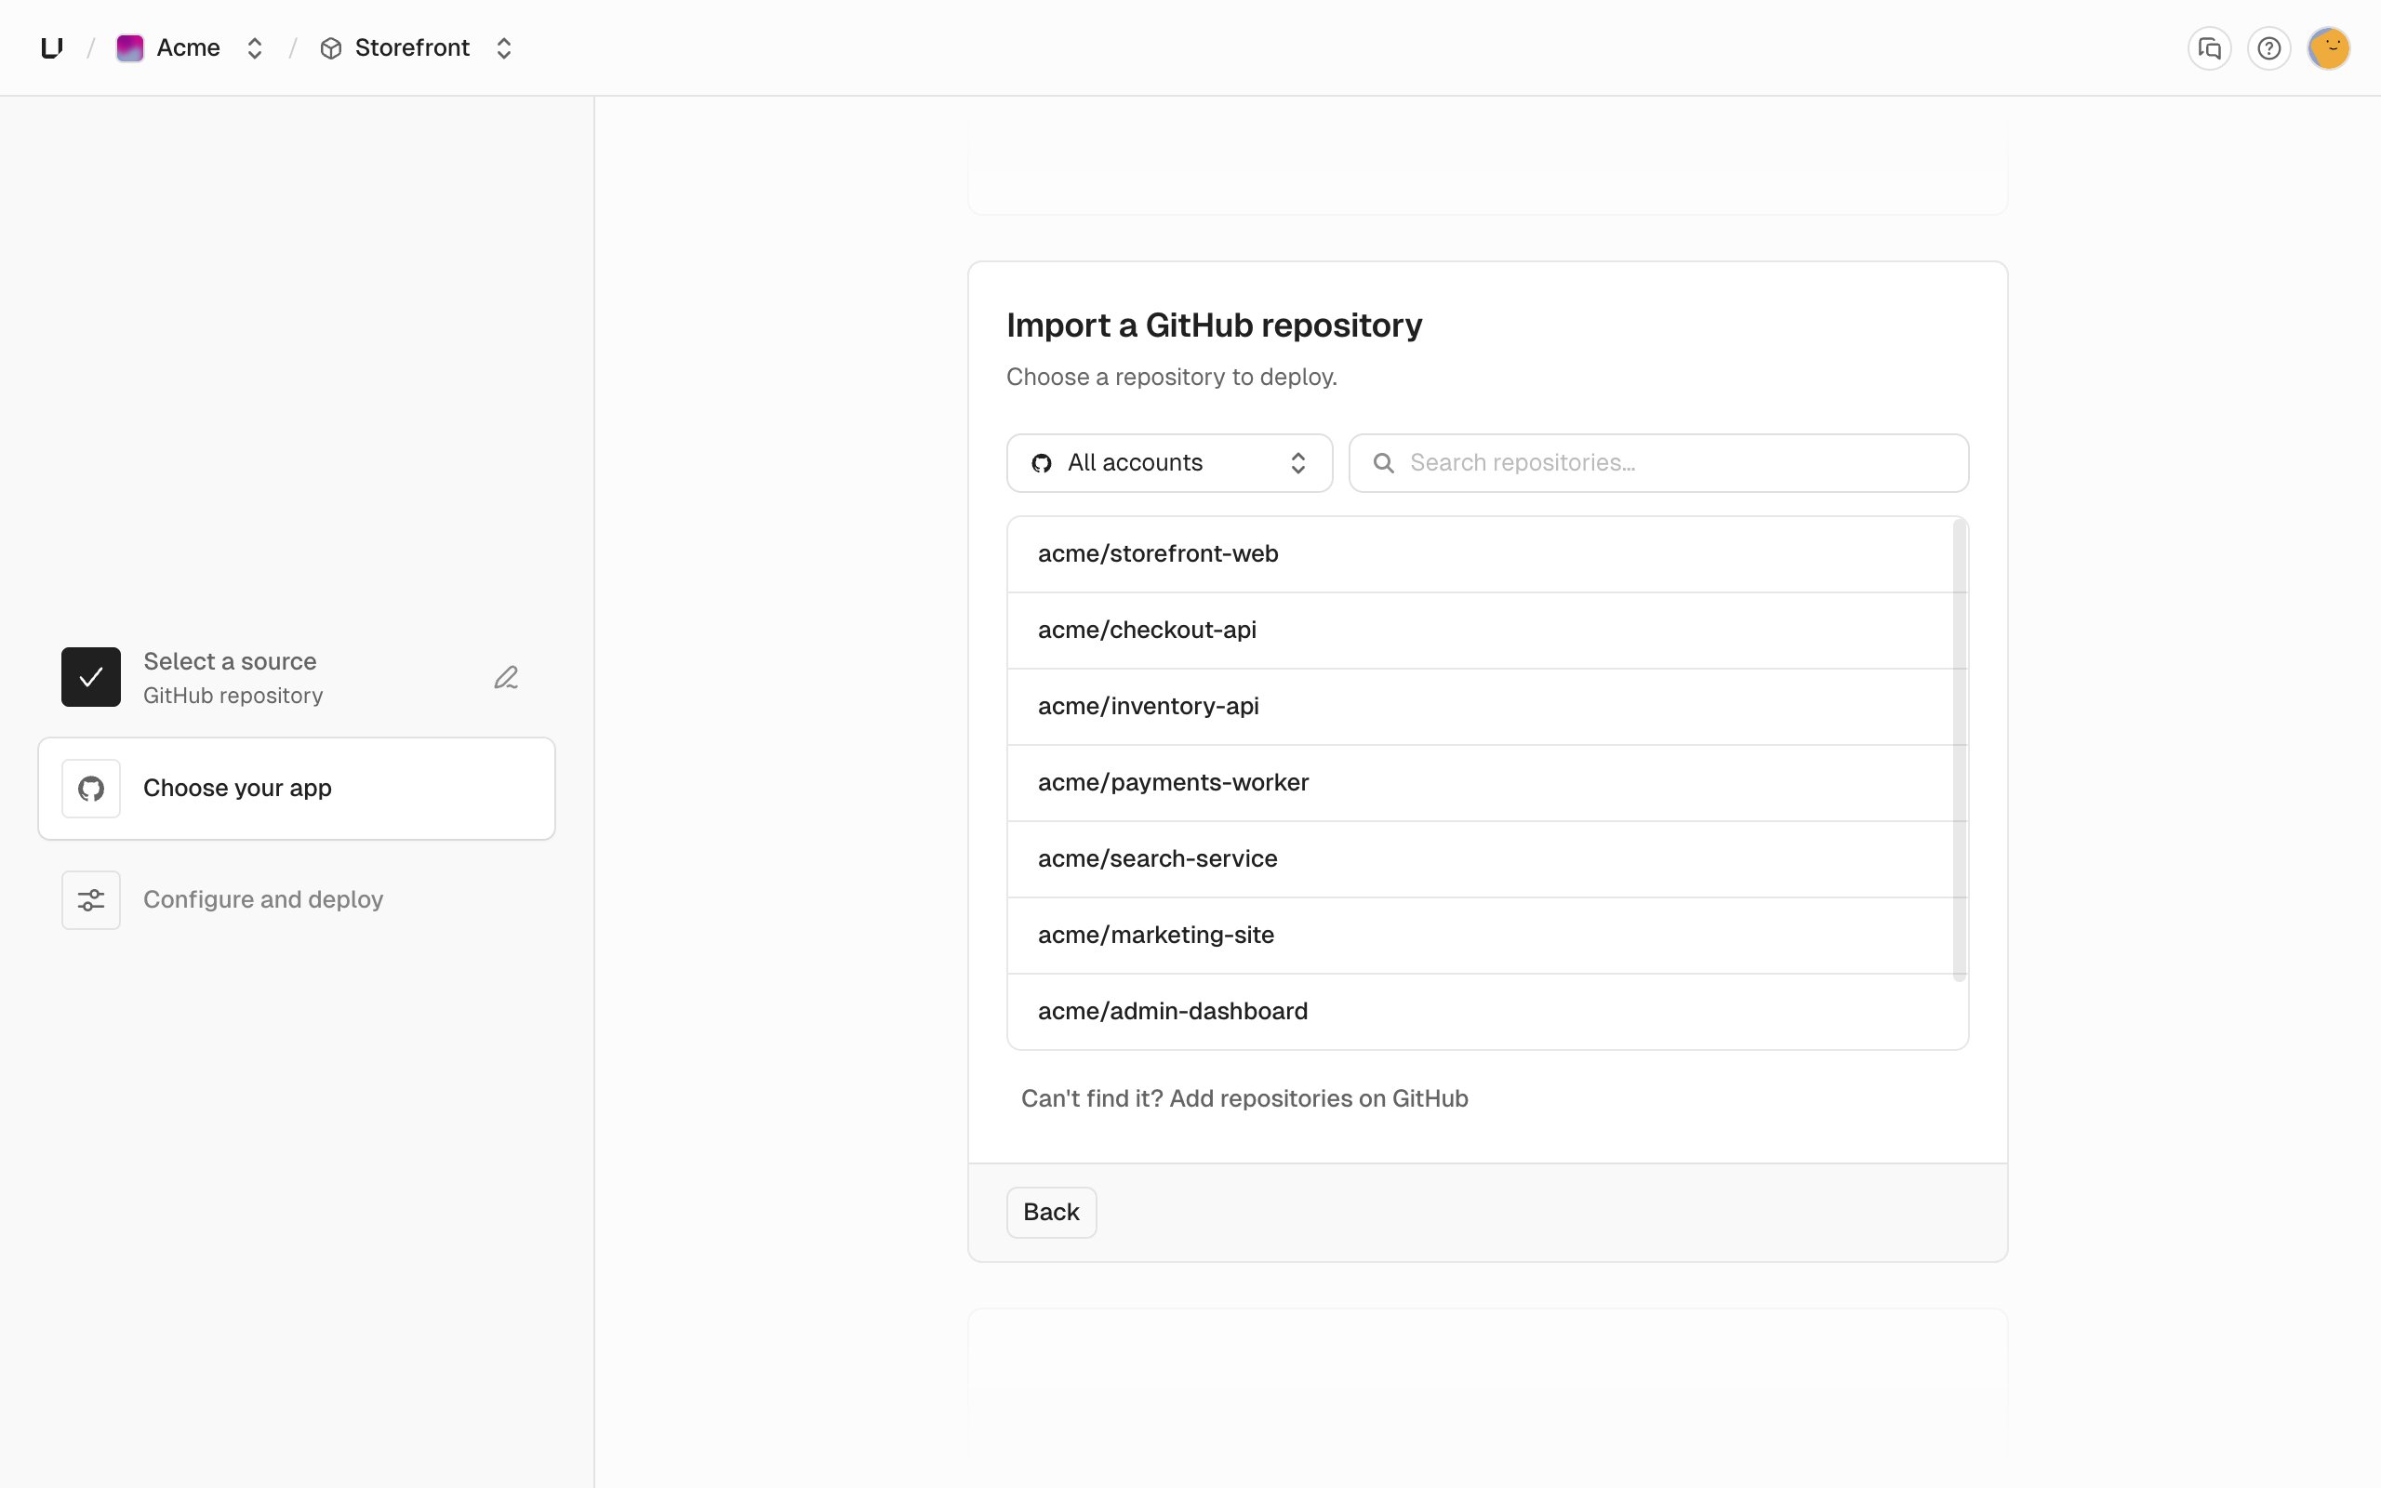Click the sliders icon for Configure and deploy
This screenshot has width=2381, height=1488.
pos(91,899)
